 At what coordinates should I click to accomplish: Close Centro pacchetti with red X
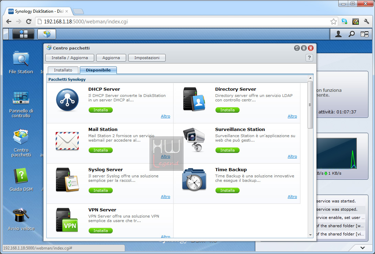[311, 48]
